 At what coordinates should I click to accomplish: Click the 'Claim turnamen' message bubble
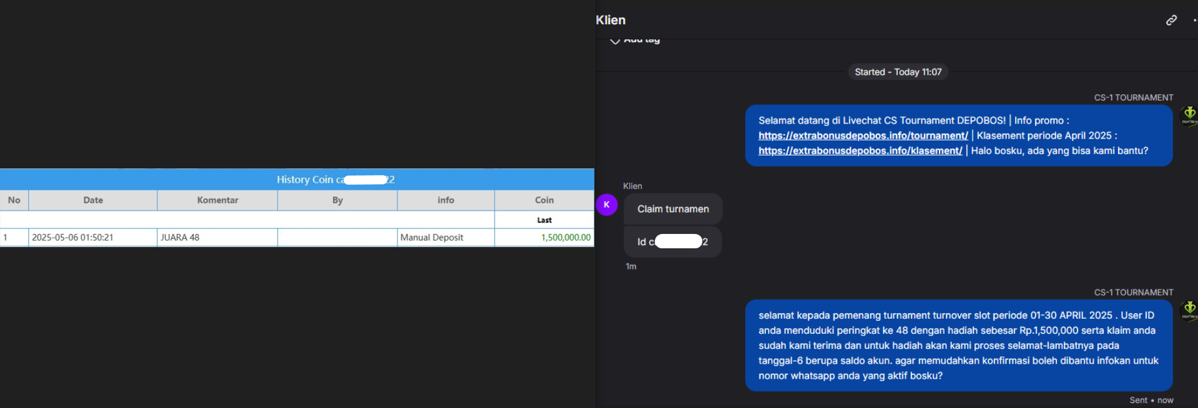[673, 209]
